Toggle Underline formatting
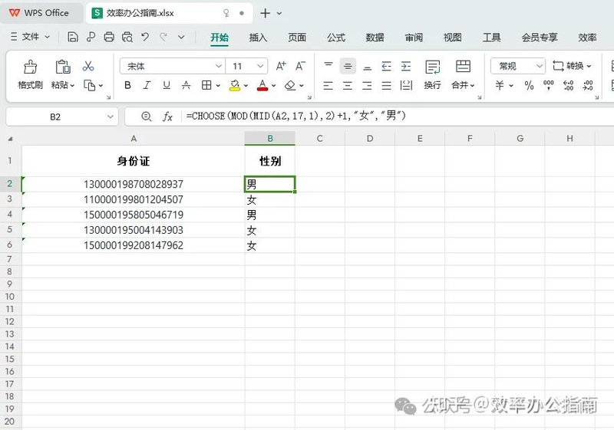 point(167,85)
